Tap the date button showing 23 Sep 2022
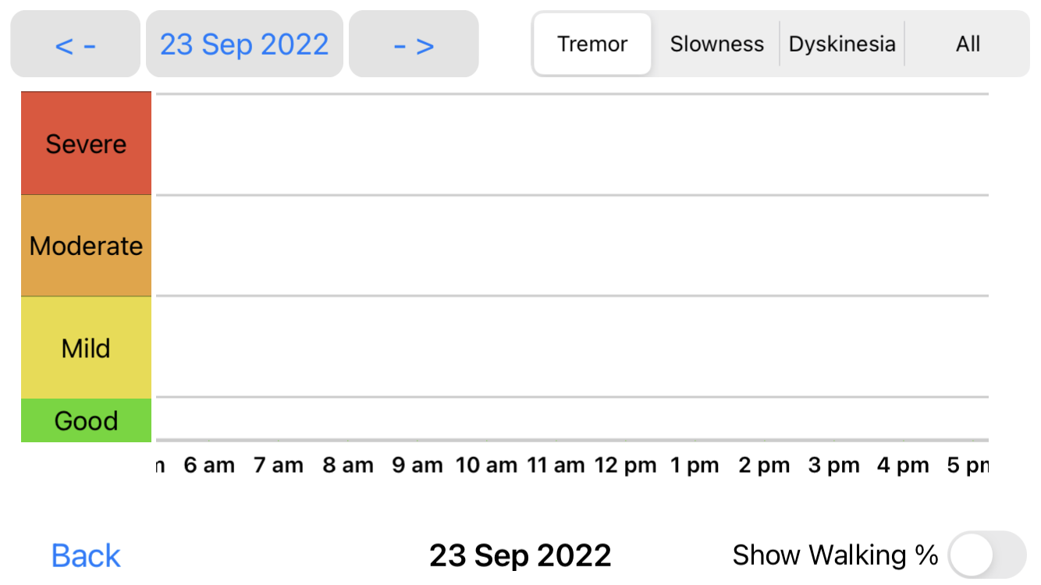Screen dimensions: 1041x585 click(244, 44)
